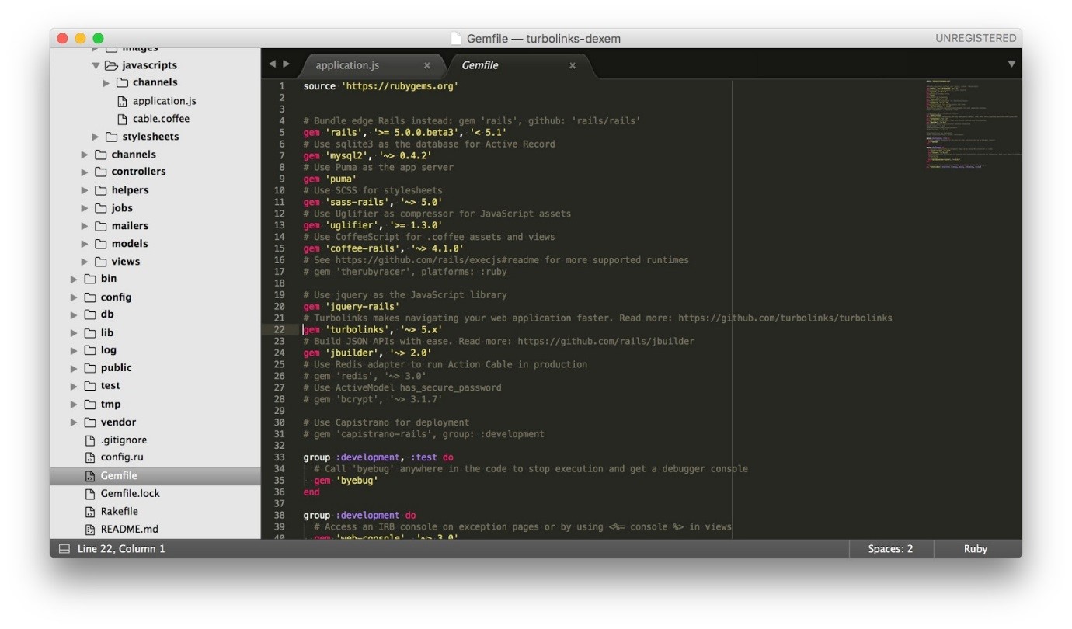The image size is (1072, 629).
Task: Expand the stylesheets folder
Action: pos(96,137)
